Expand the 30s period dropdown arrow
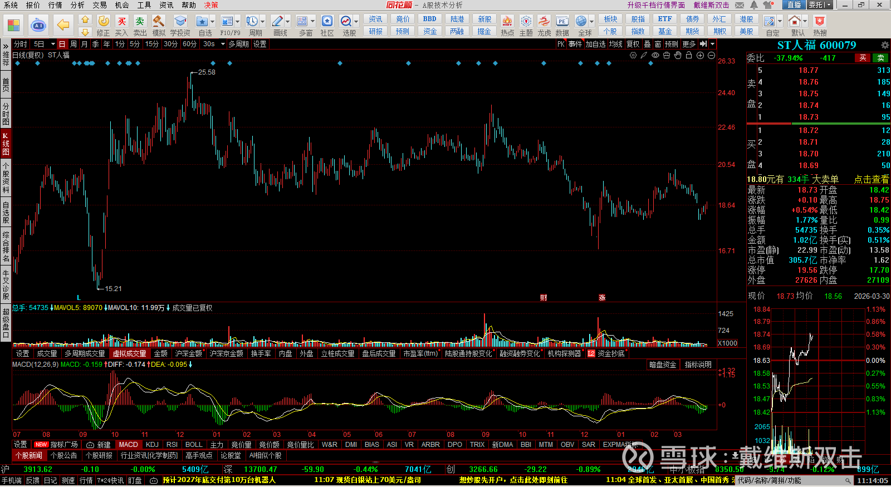 click(x=223, y=44)
